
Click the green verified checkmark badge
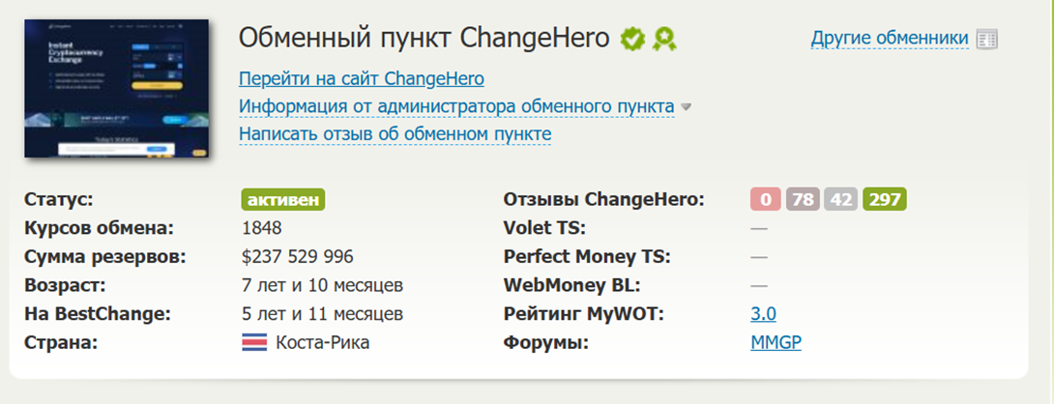pyautogui.click(x=632, y=39)
